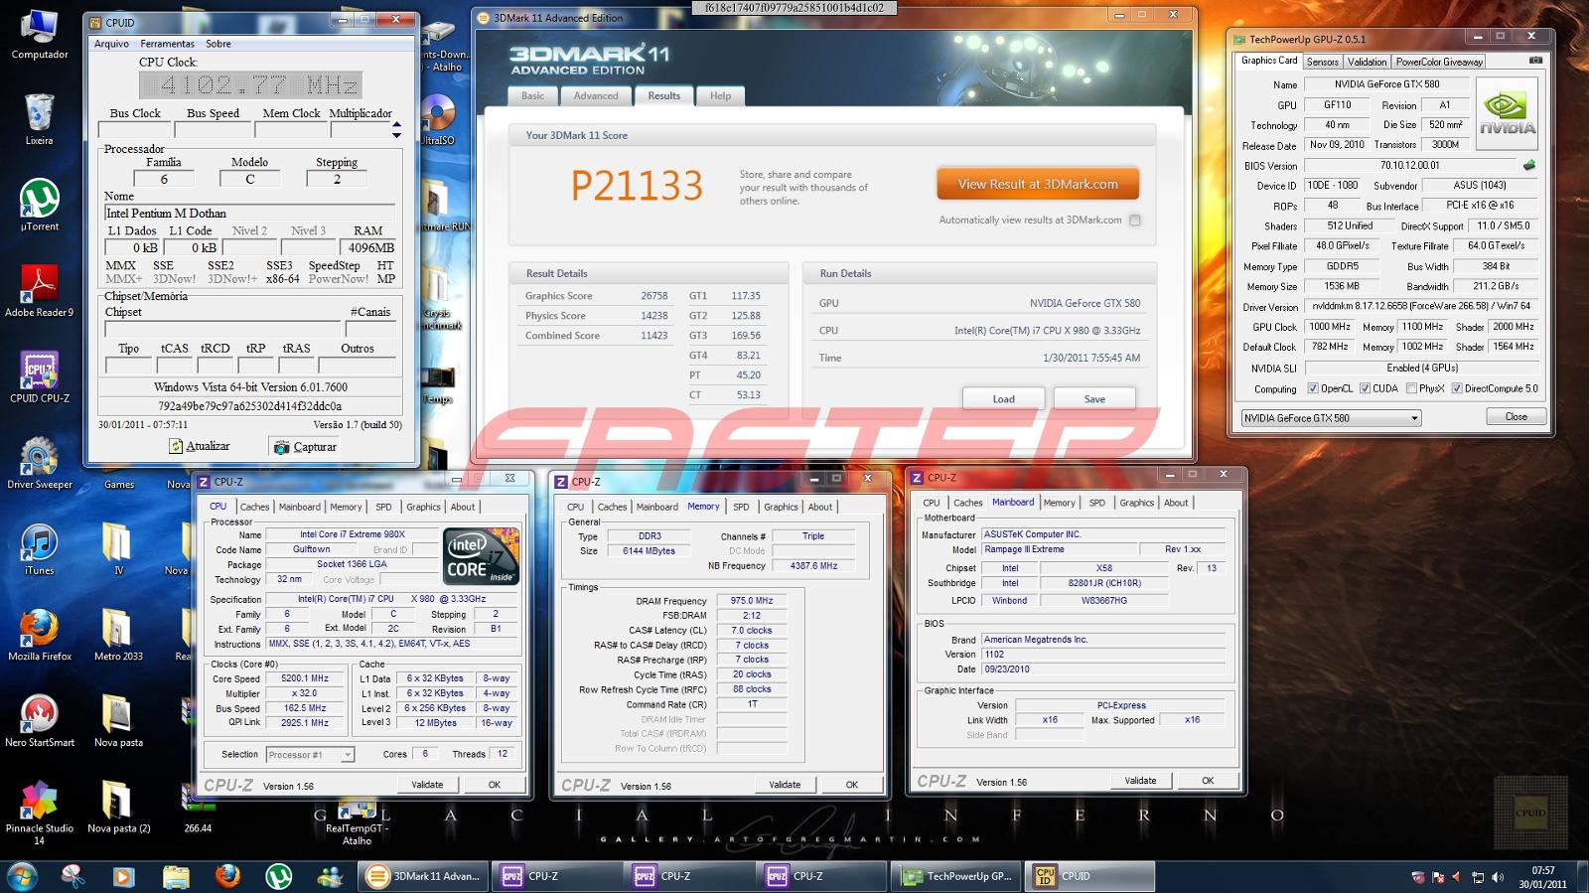Switch to the Basic tab in 3DMark 11

click(532, 96)
